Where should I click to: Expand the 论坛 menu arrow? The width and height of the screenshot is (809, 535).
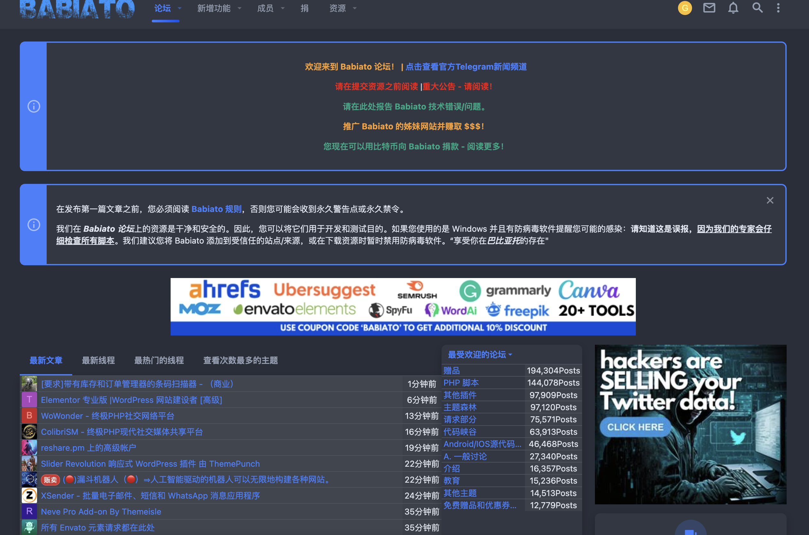180,8
